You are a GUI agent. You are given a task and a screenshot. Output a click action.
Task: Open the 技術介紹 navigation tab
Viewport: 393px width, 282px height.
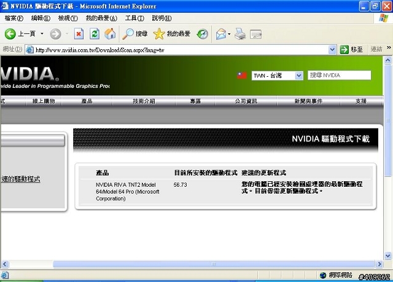pos(144,101)
